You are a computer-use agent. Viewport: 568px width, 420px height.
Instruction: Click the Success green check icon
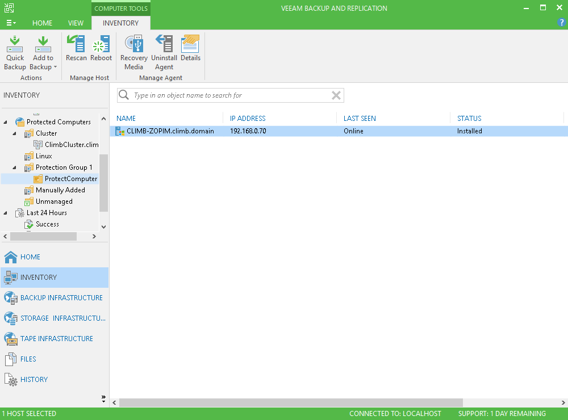[29, 225]
